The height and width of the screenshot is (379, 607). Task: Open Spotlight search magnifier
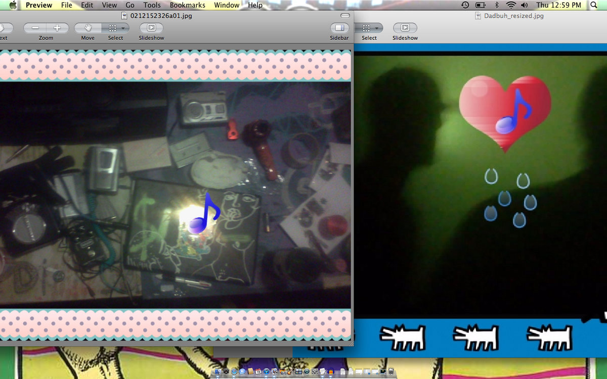click(x=593, y=5)
